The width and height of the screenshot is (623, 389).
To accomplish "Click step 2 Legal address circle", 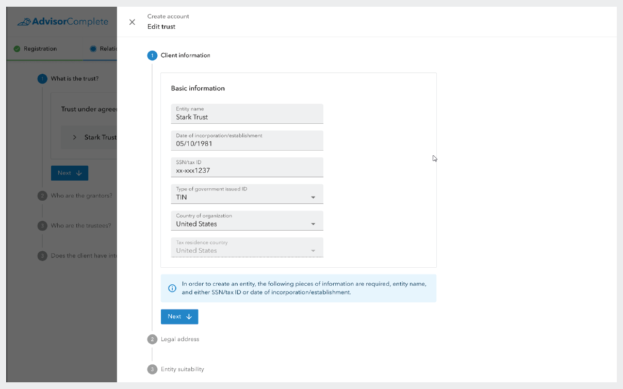I will 152,339.
